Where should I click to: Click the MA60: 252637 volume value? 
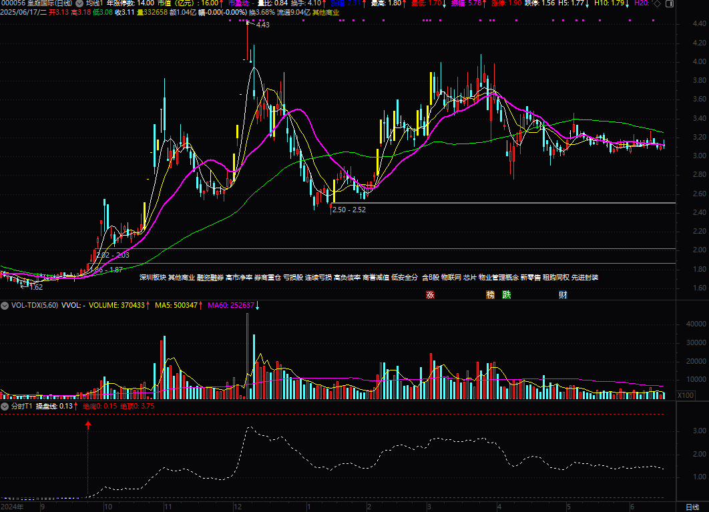(231, 306)
